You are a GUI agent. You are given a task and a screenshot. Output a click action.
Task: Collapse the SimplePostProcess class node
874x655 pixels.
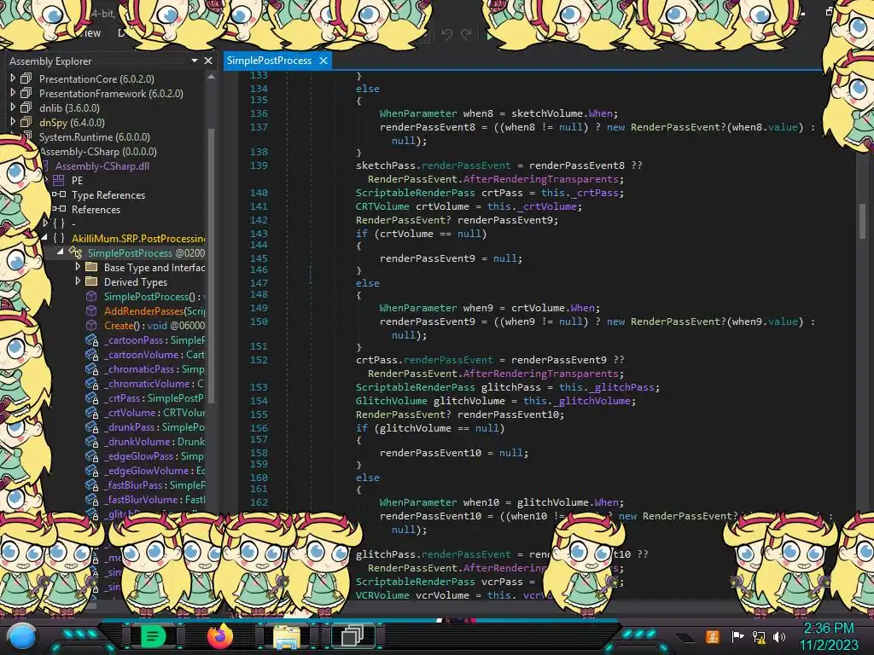(61, 252)
